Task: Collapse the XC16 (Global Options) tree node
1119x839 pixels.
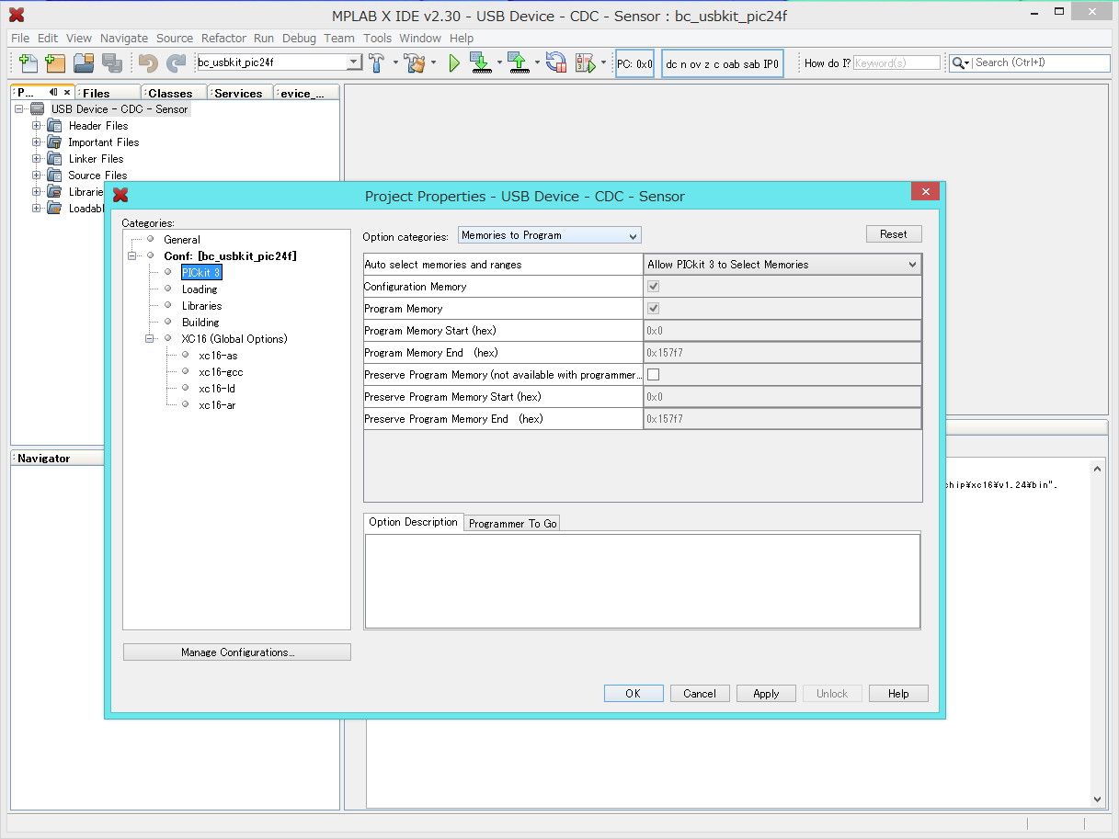Action: pos(150,339)
